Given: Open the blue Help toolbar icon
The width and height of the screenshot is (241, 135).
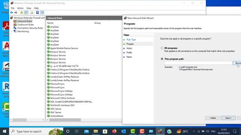Looking at the screenshot, I should (38, 12).
